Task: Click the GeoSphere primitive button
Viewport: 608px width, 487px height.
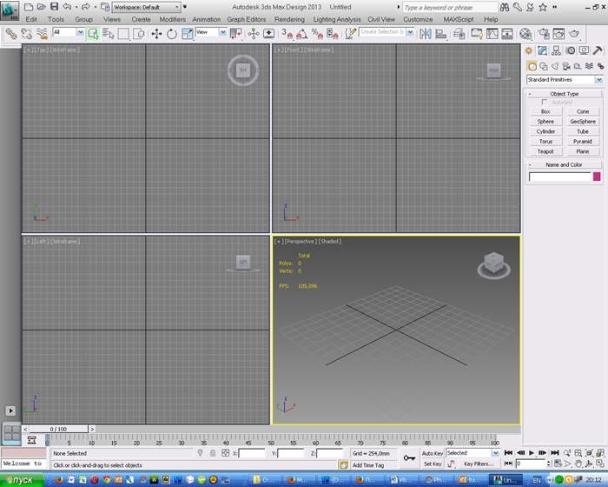Action: tap(583, 122)
